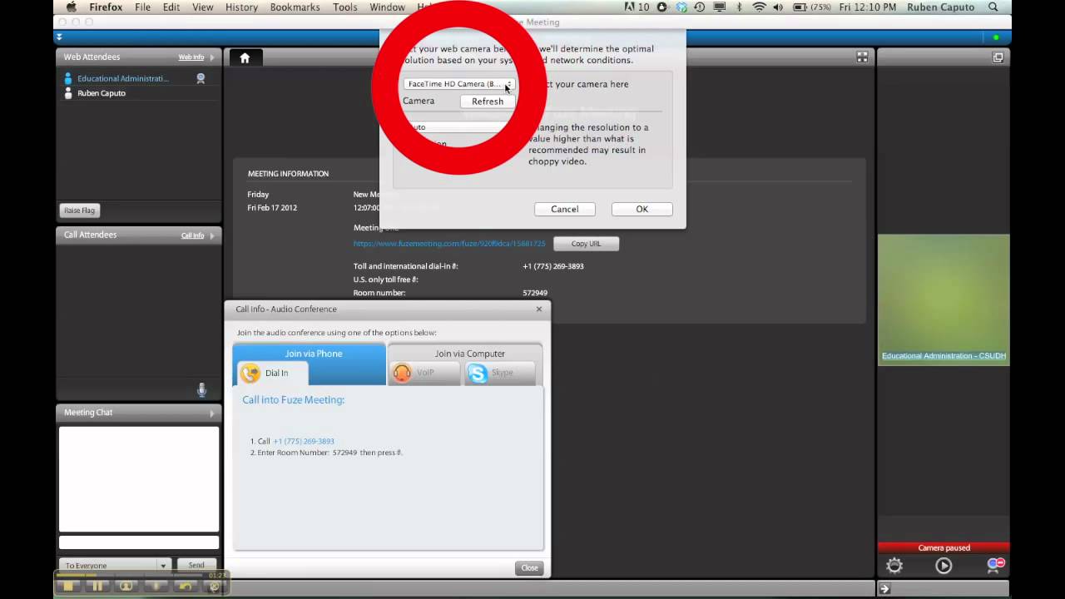This screenshot has width=1065, height=599.
Task: Open the Window menu
Action: point(387,7)
